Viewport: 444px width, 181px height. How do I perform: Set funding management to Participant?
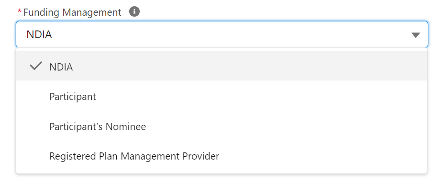(222, 96)
